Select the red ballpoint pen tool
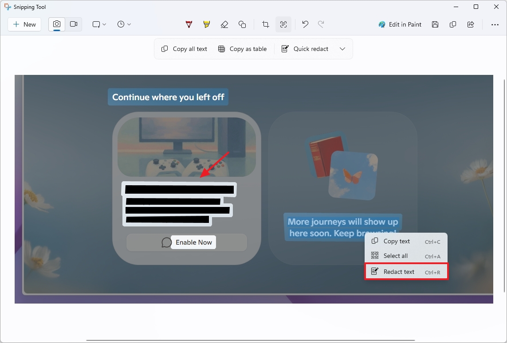Viewport: 507px width, 343px height. coord(189,24)
